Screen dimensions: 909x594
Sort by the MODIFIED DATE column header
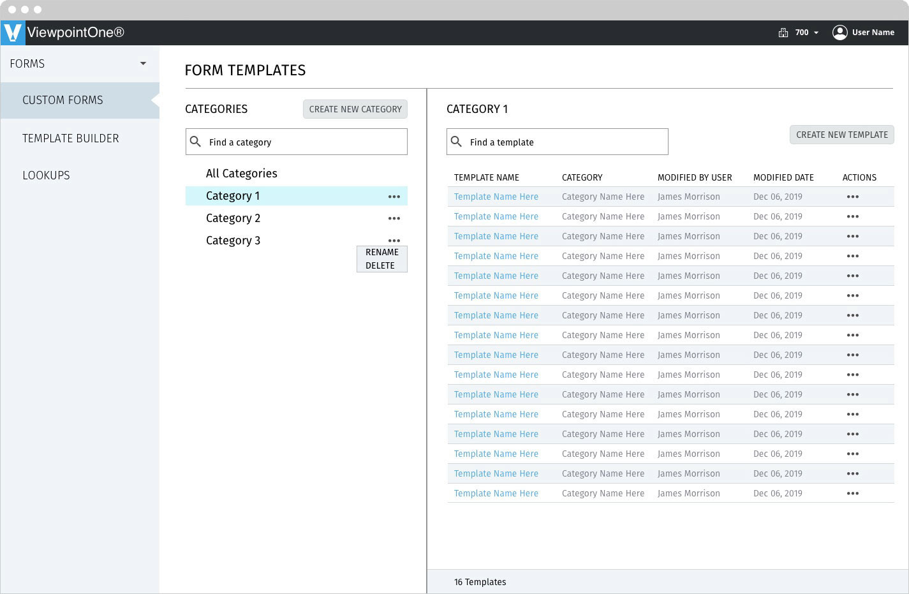783,177
